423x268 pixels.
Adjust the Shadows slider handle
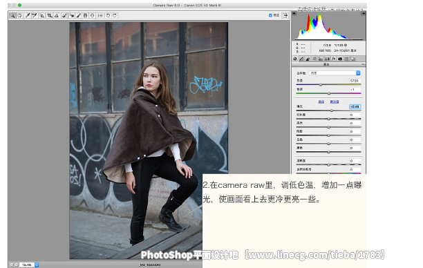point(328,135)
